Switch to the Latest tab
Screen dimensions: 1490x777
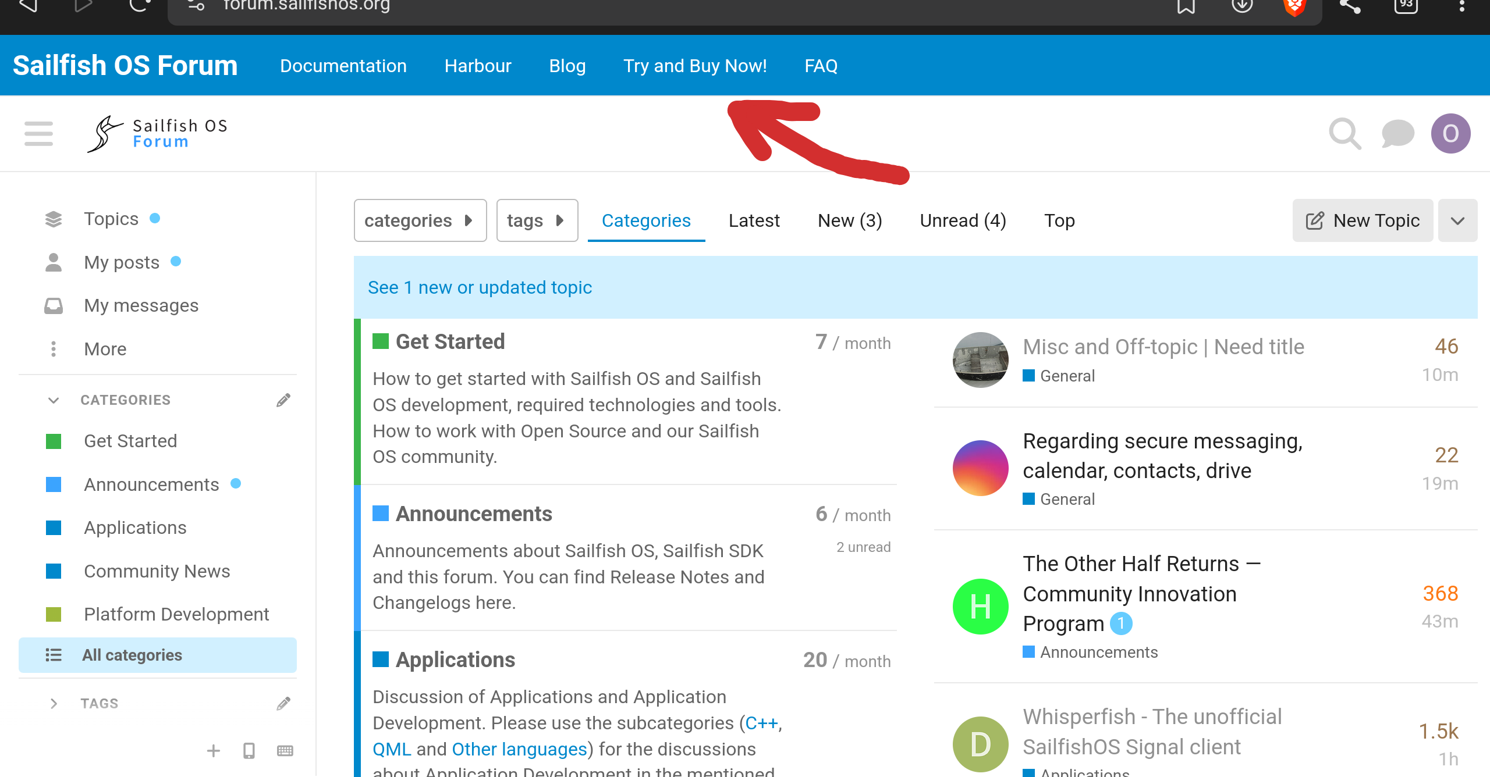coord(754,220)
